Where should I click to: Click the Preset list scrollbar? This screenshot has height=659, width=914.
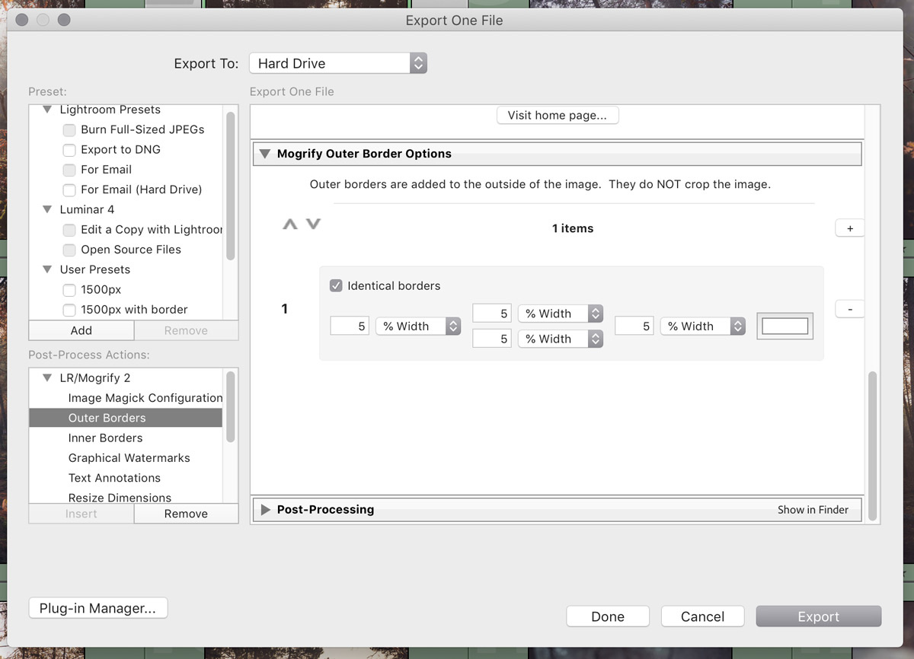(231, 186)
